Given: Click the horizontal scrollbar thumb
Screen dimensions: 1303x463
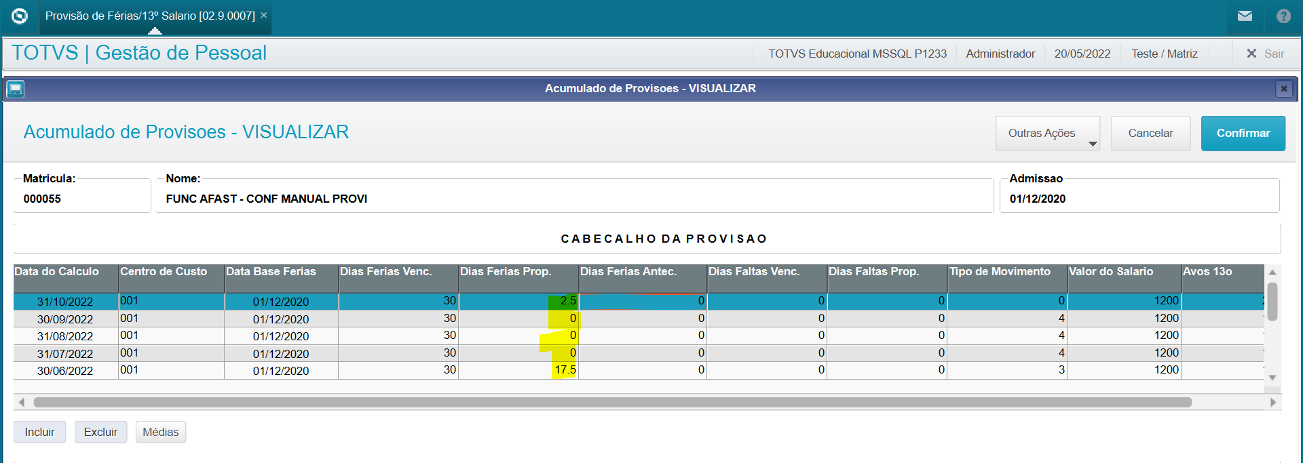Looking at the screenshot, I should (613, 403).
